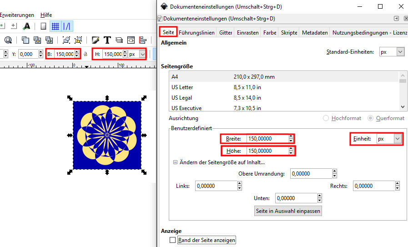This screenshot has height=247, width=408.
Task: Enable 'Rand der Seite anzeigen' checkbox
Action: click(172, 240)
